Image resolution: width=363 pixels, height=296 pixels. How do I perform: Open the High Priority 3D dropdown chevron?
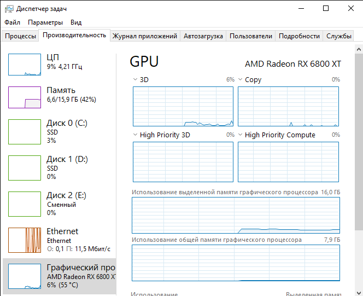(135, 135)
